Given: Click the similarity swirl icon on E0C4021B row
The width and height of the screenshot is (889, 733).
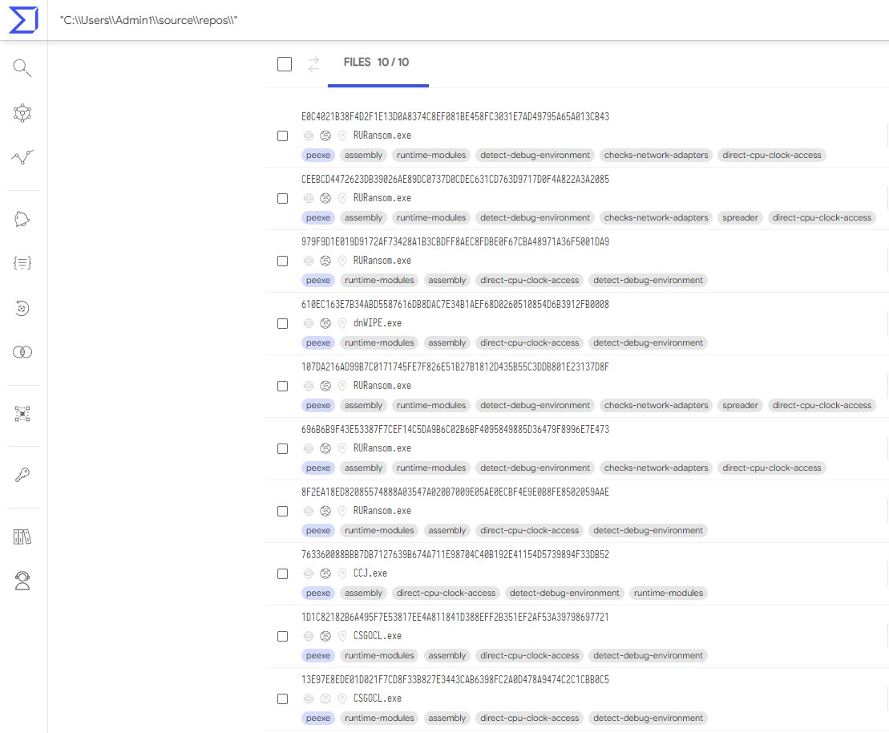Looking at the screenshot, I should 325,136.
